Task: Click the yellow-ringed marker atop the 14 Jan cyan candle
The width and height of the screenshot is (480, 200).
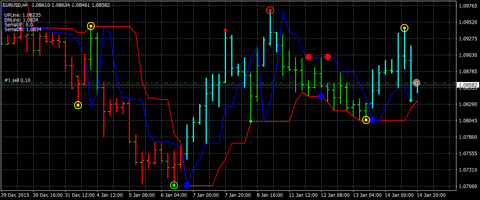Action: point(404,28)
